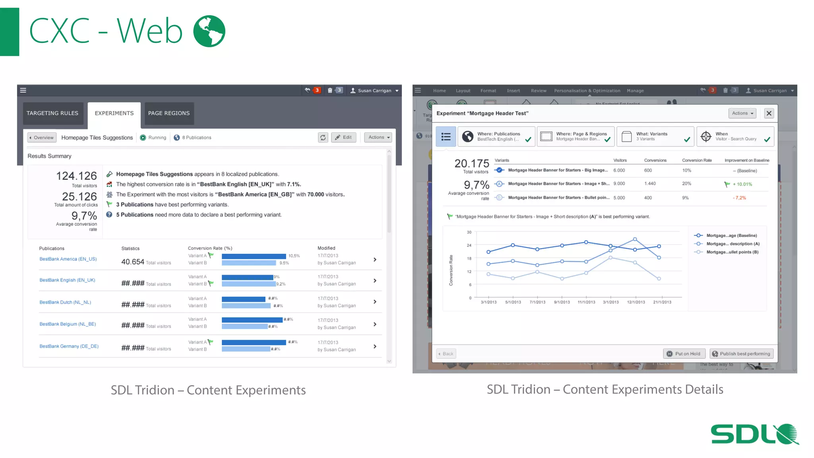Screen dimensions: 814x458
Task: Click green flag icon for BestBank English Variant B
Action: pos(211,283)
